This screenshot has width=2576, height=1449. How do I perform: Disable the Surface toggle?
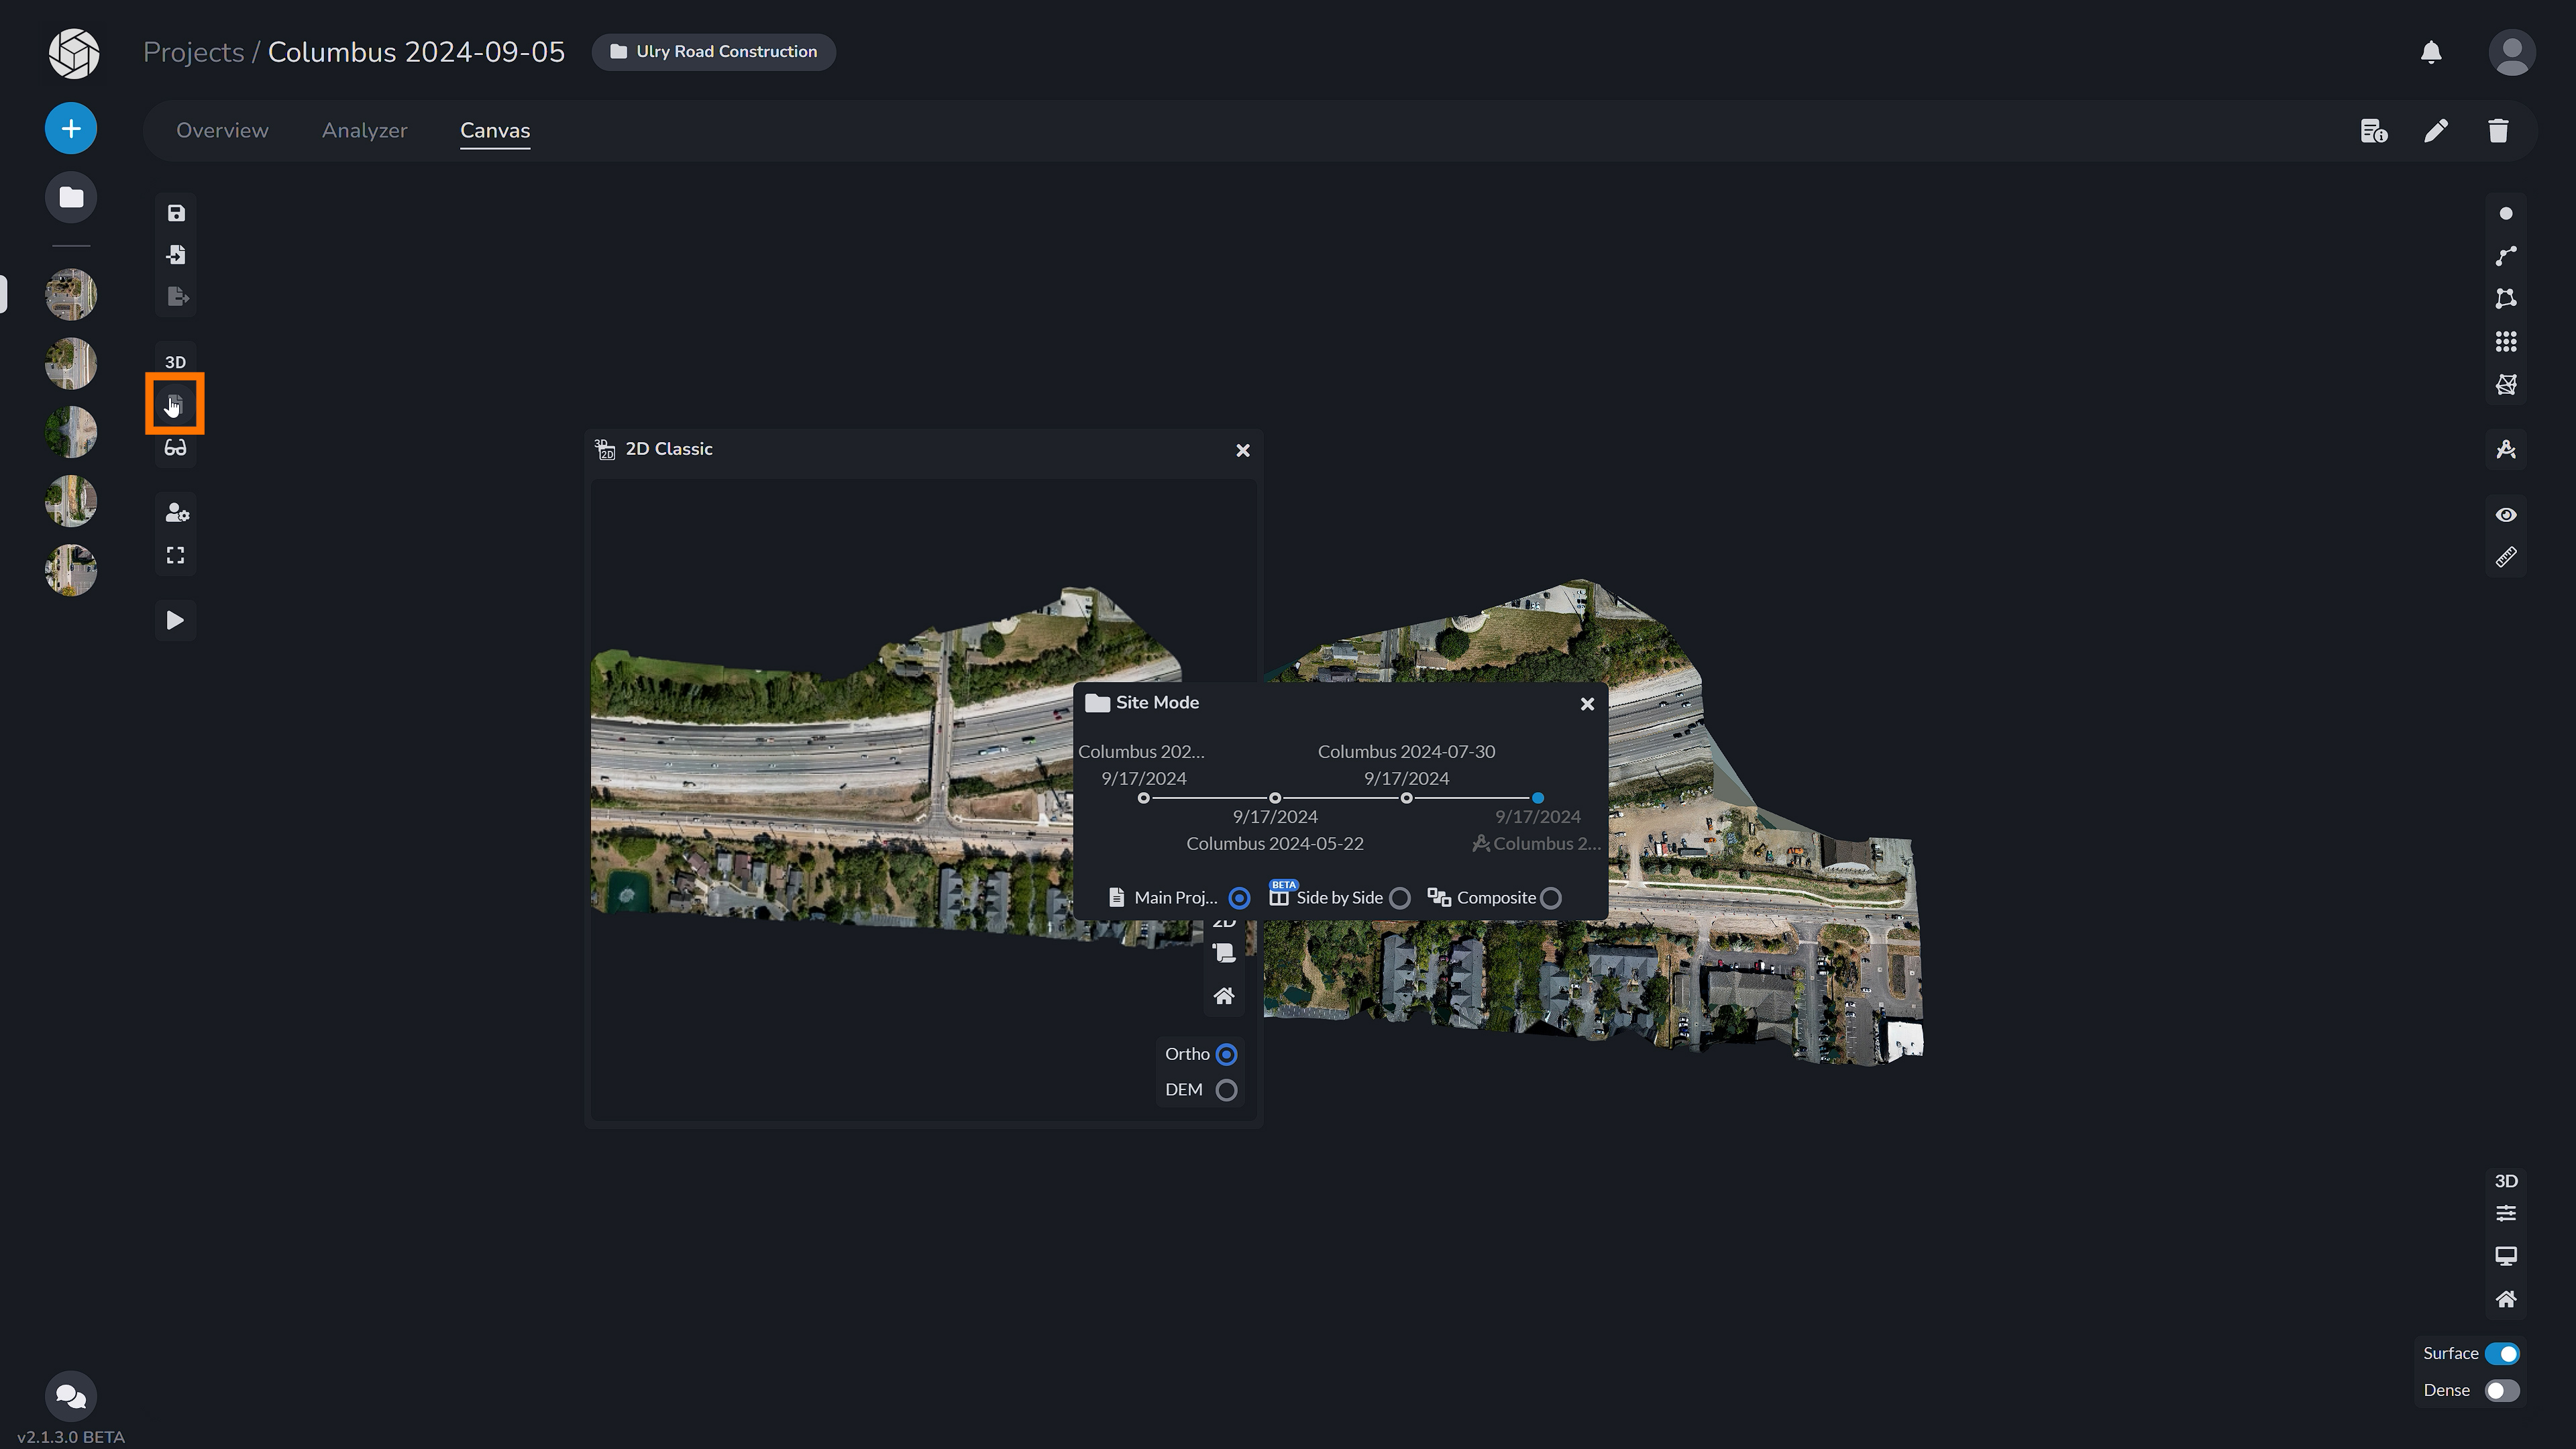[2501, 1353]
